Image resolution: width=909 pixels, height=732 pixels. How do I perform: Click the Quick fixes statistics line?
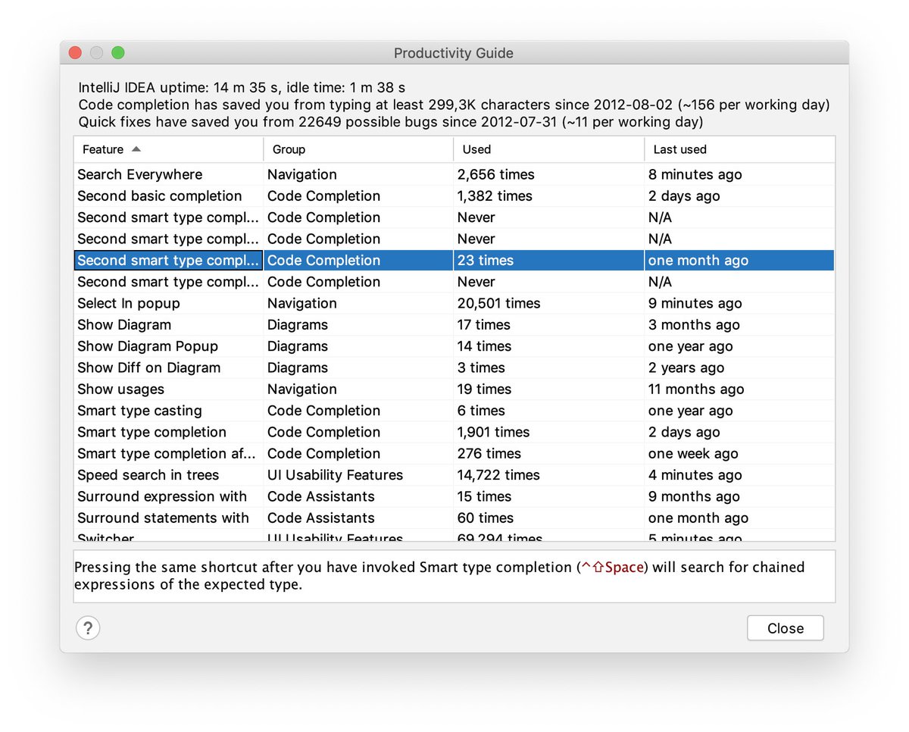(391, 121)
